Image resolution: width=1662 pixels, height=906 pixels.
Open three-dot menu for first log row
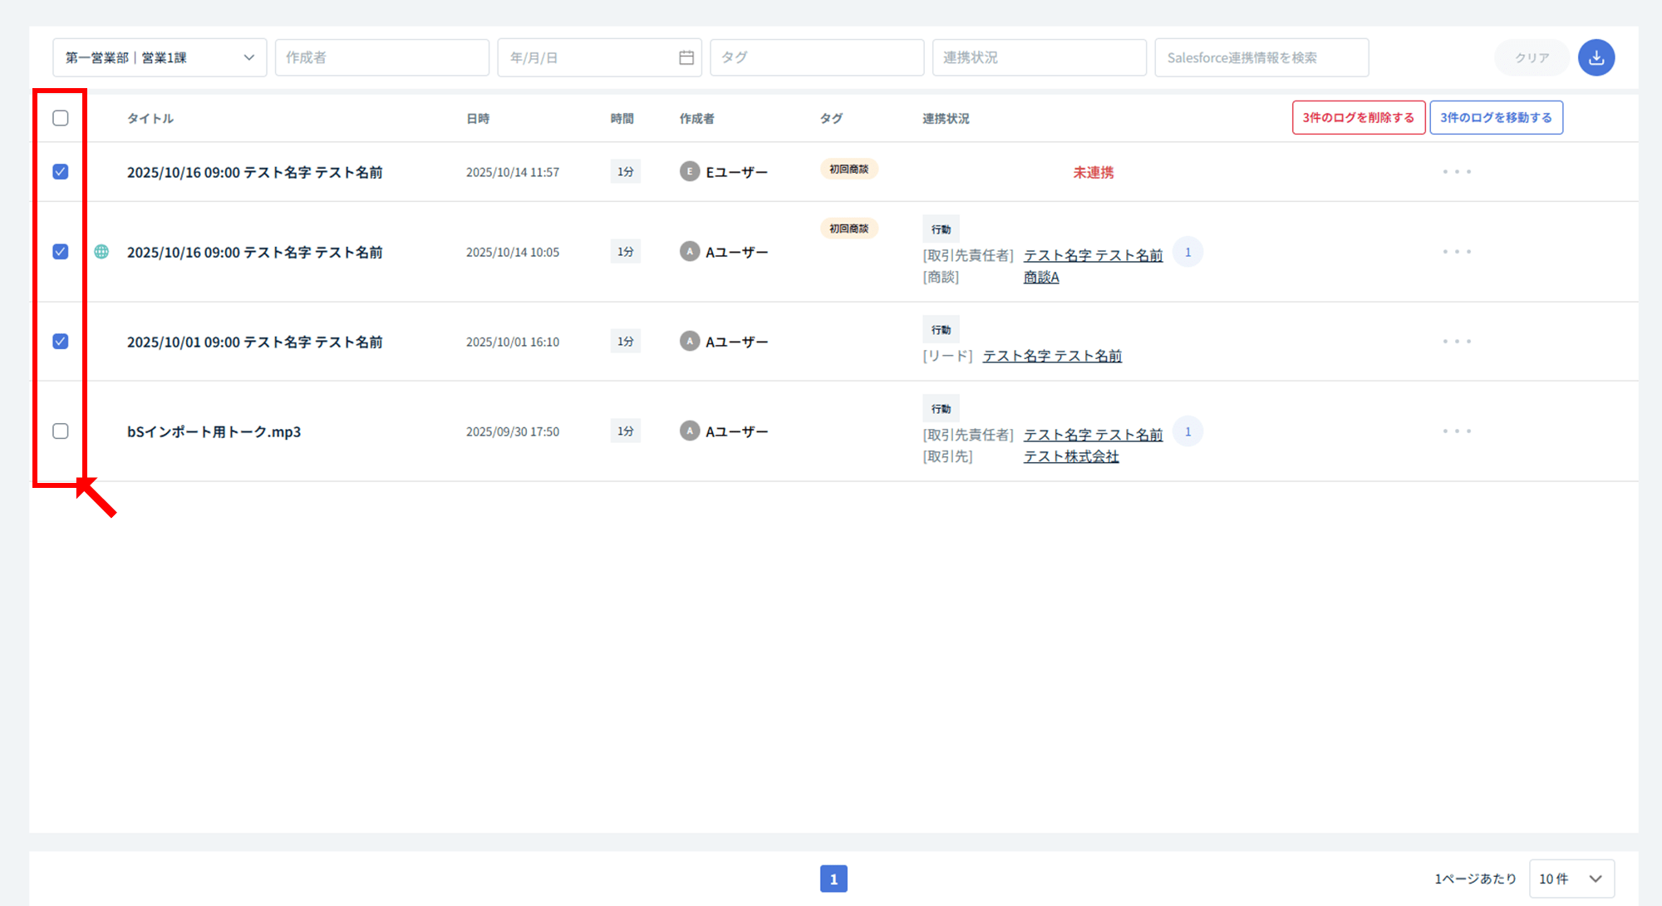1456,172
